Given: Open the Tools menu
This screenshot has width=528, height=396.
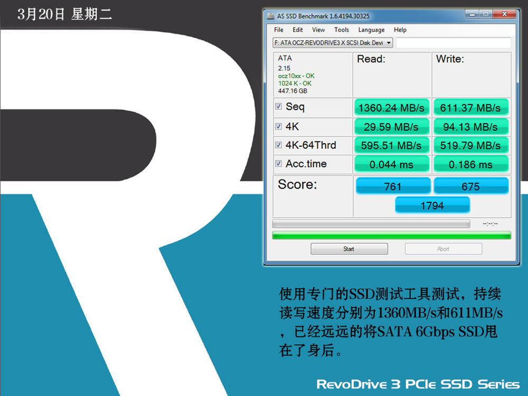Looking at the screenshot, I should pos(342,30).
